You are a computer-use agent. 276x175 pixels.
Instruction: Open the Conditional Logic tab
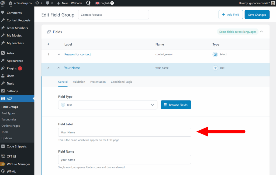pyautogui.click(x=122, y=82)
